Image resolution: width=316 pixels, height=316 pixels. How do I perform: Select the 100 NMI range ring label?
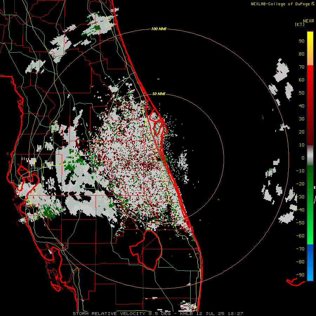coord(159,29)
